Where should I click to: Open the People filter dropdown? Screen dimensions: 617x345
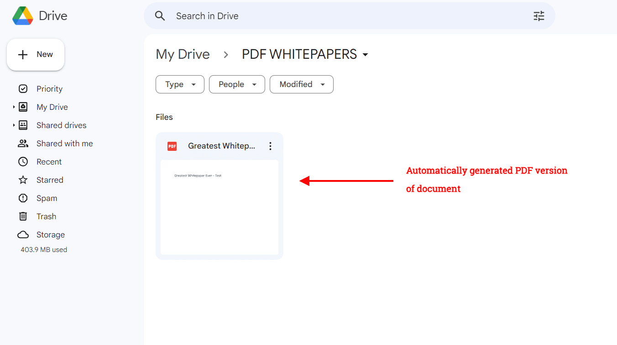[237, 84]
